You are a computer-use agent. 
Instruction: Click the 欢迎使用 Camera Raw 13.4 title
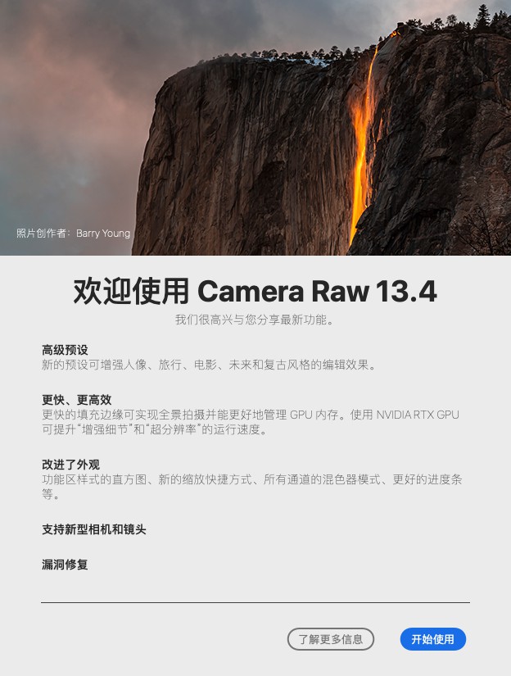tap(255, 292)
